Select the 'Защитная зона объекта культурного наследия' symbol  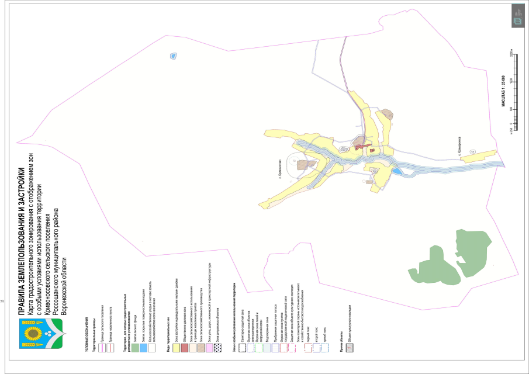coord(292,348)
